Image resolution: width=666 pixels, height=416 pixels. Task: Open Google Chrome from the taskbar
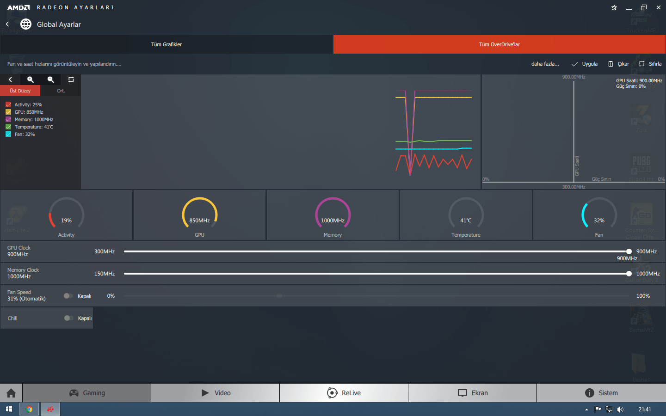coord(29,409)
